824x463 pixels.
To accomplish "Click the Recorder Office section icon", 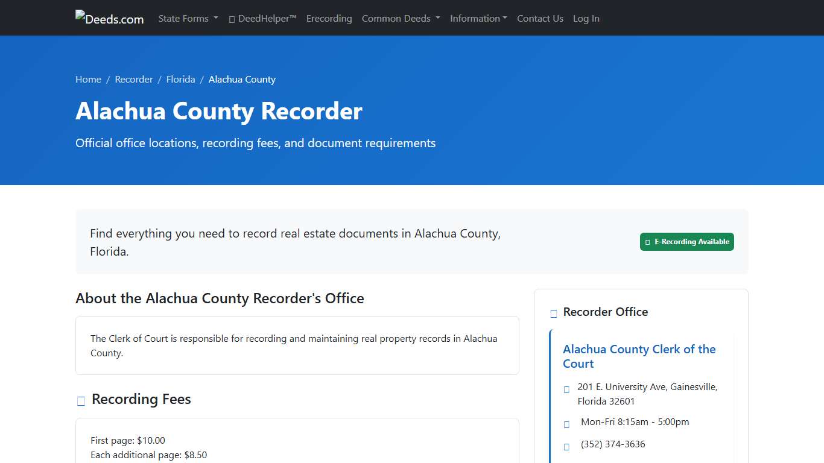I will click(x=553, y=313).
